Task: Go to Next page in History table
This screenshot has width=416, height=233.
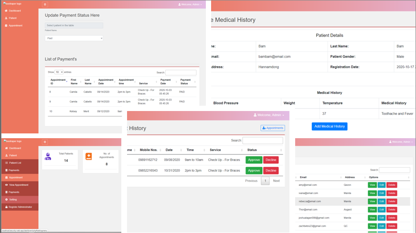Action: (276, 181)
